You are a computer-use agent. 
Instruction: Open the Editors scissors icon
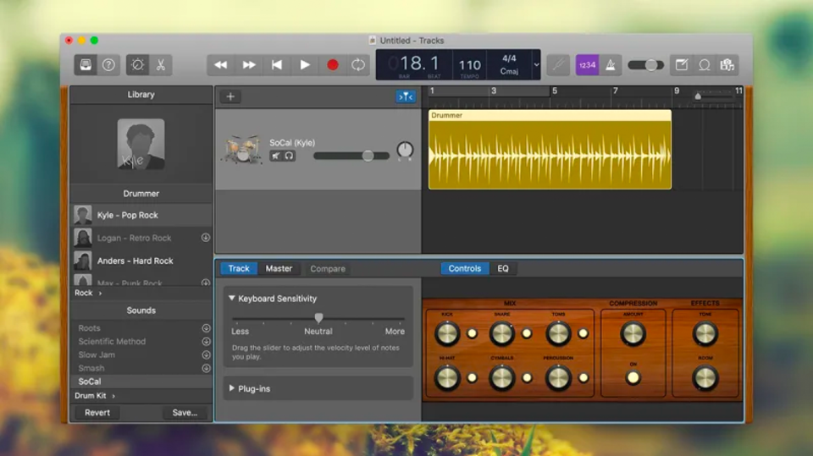coord(161,65)
